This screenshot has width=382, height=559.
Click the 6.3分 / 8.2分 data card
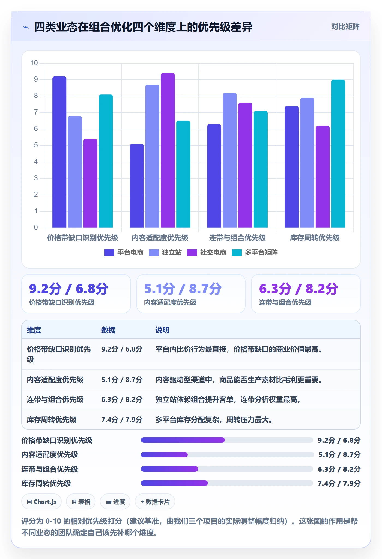(306, 294)
